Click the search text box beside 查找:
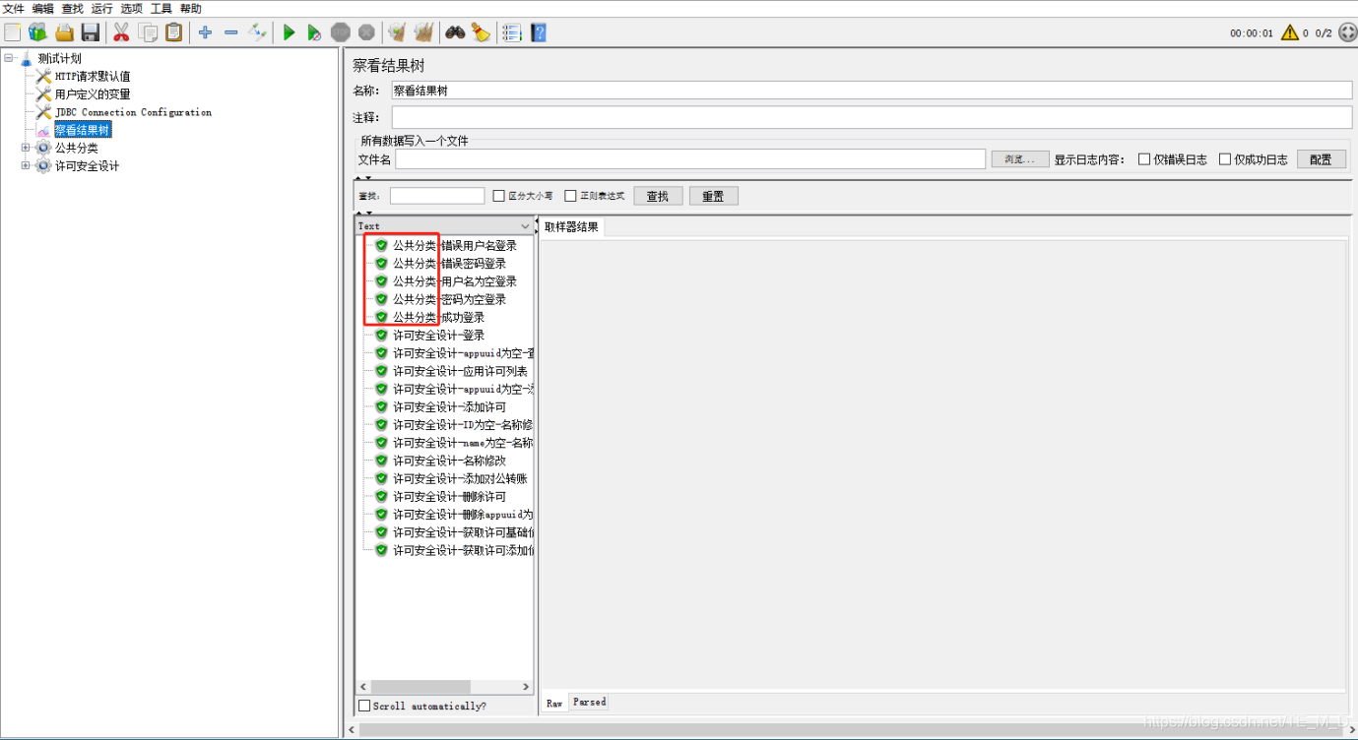Screen dimensions: 1358x740 437,196
